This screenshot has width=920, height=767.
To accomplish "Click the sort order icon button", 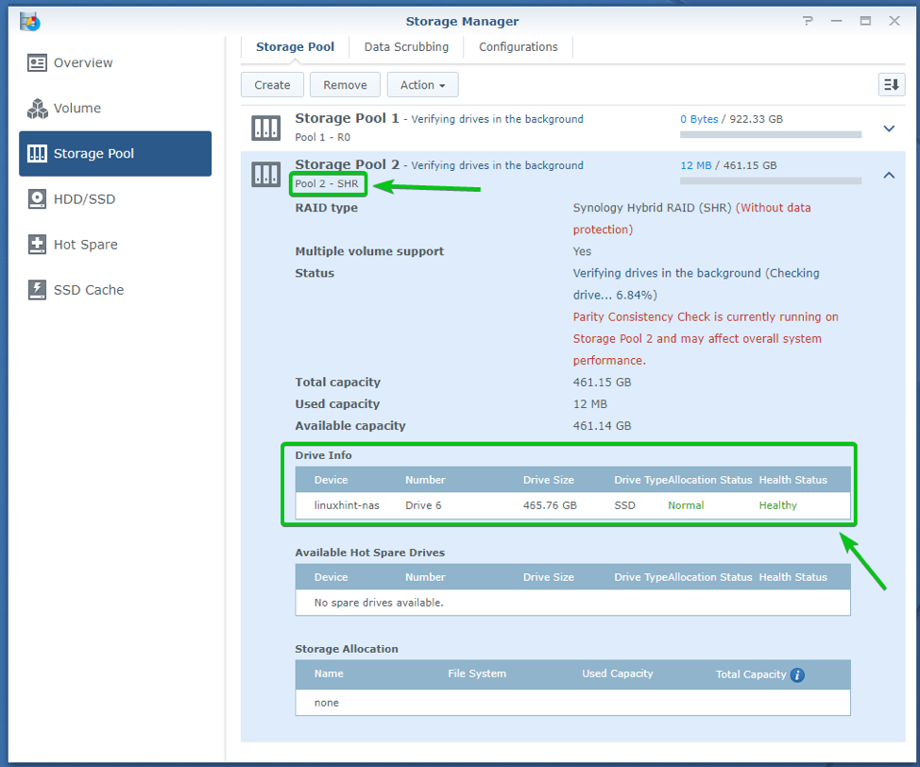I will [891, 85].
